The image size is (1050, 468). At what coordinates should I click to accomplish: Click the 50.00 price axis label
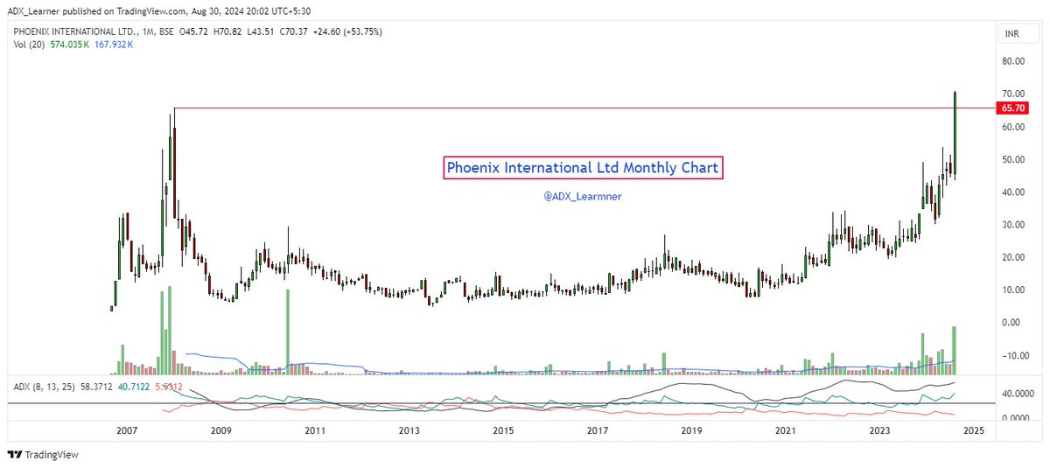coord(1014,159)
